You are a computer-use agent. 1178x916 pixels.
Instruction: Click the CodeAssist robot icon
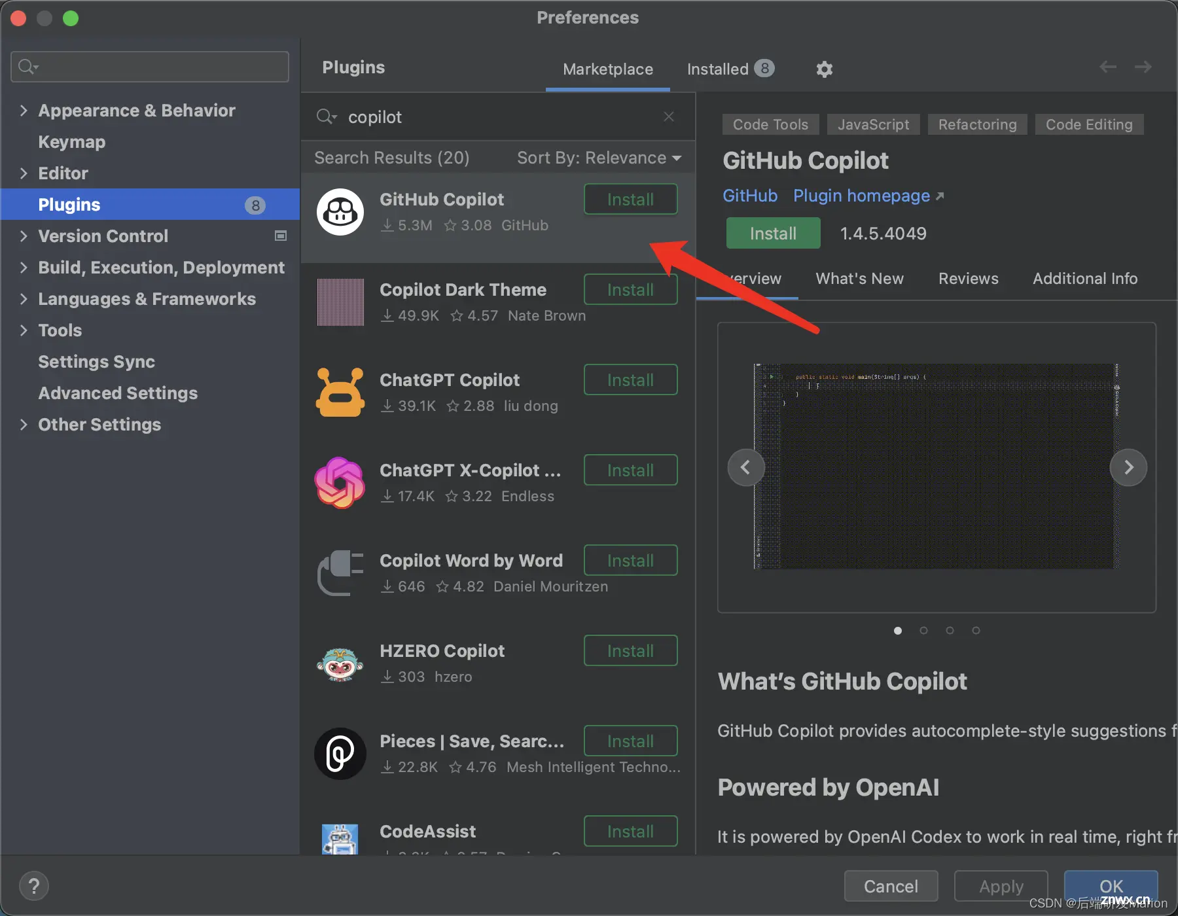(340, 839)
